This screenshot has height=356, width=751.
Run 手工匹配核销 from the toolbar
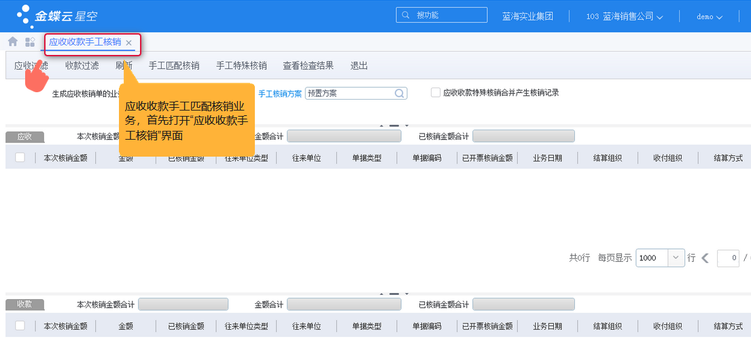coord(174,66)
